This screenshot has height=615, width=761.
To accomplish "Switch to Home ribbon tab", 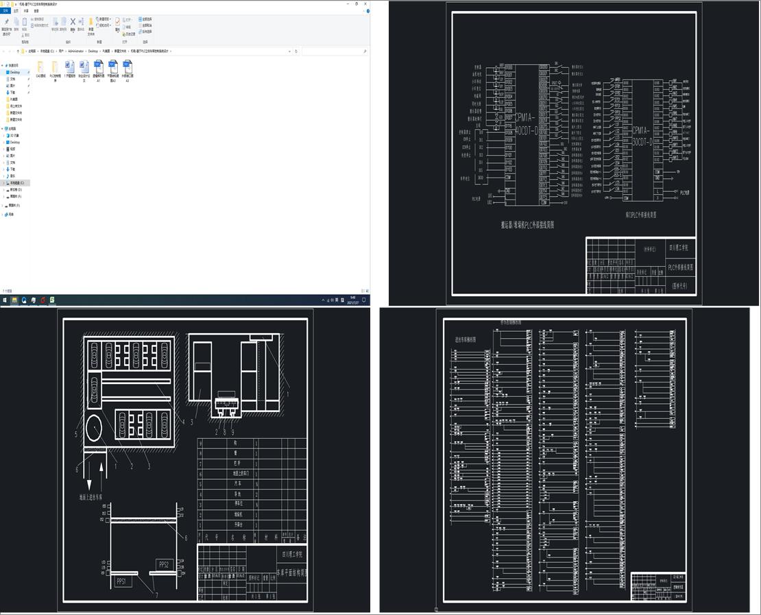I will click(16, 11).
